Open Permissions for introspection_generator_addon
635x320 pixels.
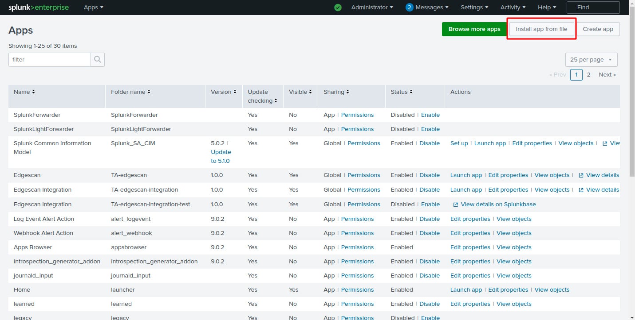point(357,262)
